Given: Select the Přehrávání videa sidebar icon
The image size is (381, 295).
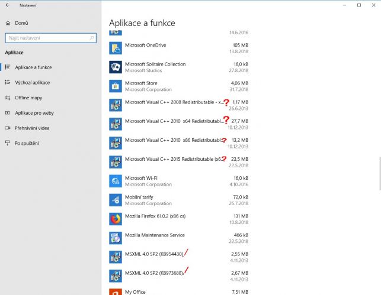Looking at the screenshot, I should (x=8, y=128).
